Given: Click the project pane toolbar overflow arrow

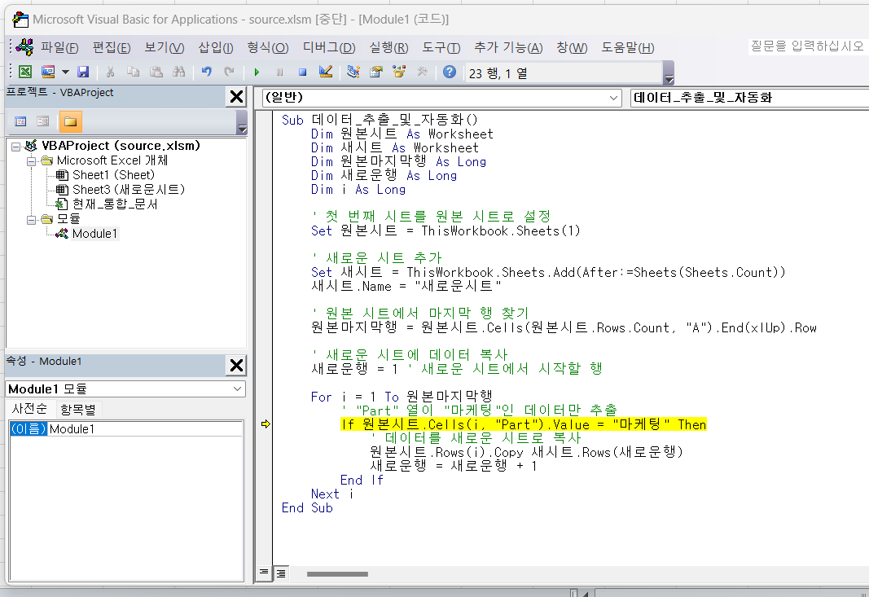Looking at the screenshot, I should [x=242, y=122].
